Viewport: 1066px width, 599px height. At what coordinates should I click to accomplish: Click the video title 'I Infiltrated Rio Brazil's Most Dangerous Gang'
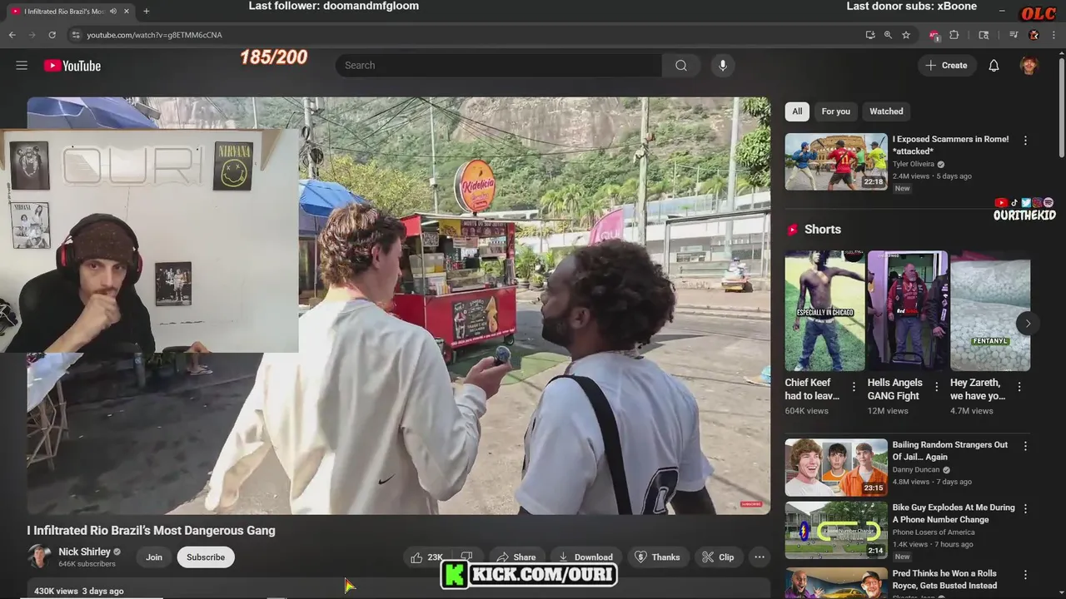151,531
